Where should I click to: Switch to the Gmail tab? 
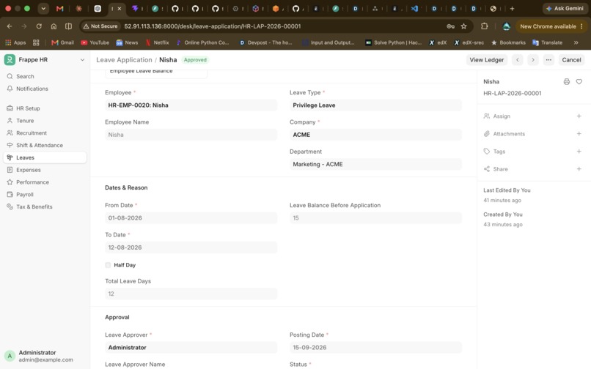pos(59,8)
